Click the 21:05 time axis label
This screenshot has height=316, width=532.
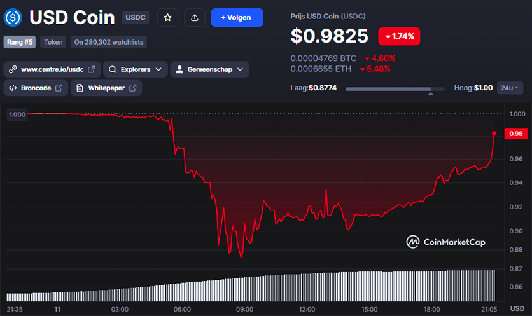coord(489,309)
